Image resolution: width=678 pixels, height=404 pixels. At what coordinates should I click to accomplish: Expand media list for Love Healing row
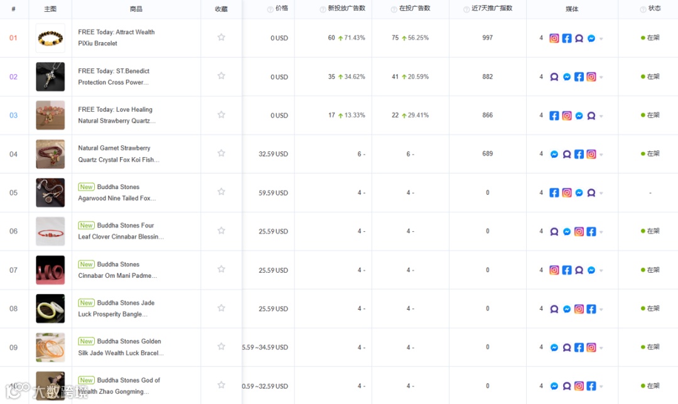pos(601,116)
